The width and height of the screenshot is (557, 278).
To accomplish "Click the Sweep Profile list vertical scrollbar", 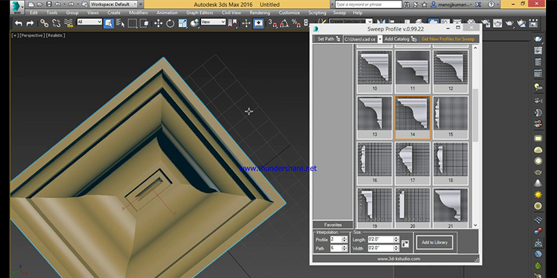I will point(476,115).
